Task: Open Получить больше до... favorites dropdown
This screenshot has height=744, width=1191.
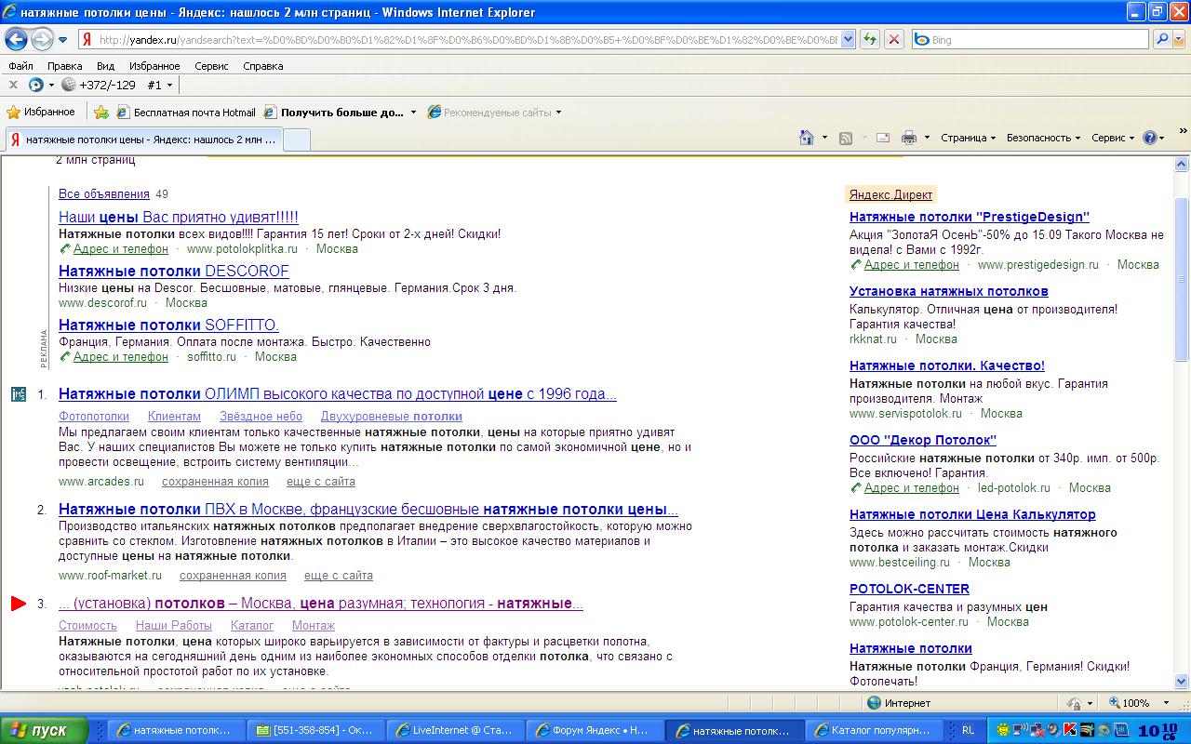Action: point(341,113)
